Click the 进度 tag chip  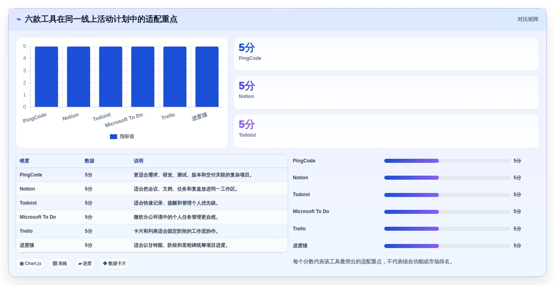[85, 264]
